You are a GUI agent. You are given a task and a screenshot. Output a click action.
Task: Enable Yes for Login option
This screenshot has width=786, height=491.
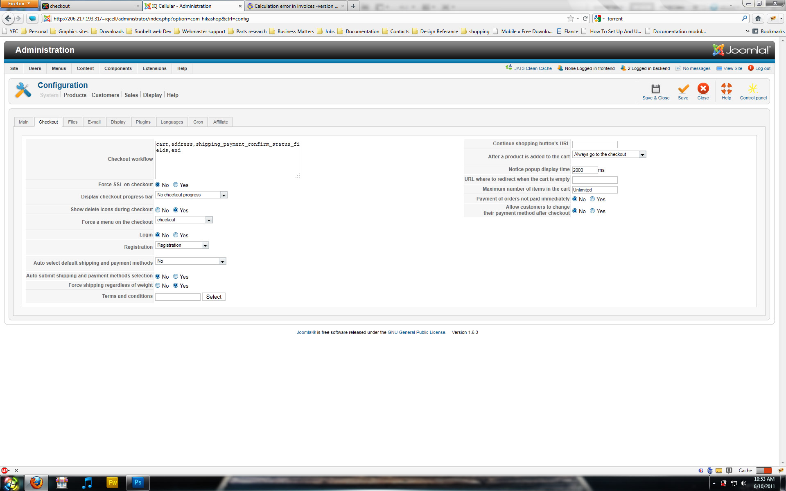tap(176, 235)
